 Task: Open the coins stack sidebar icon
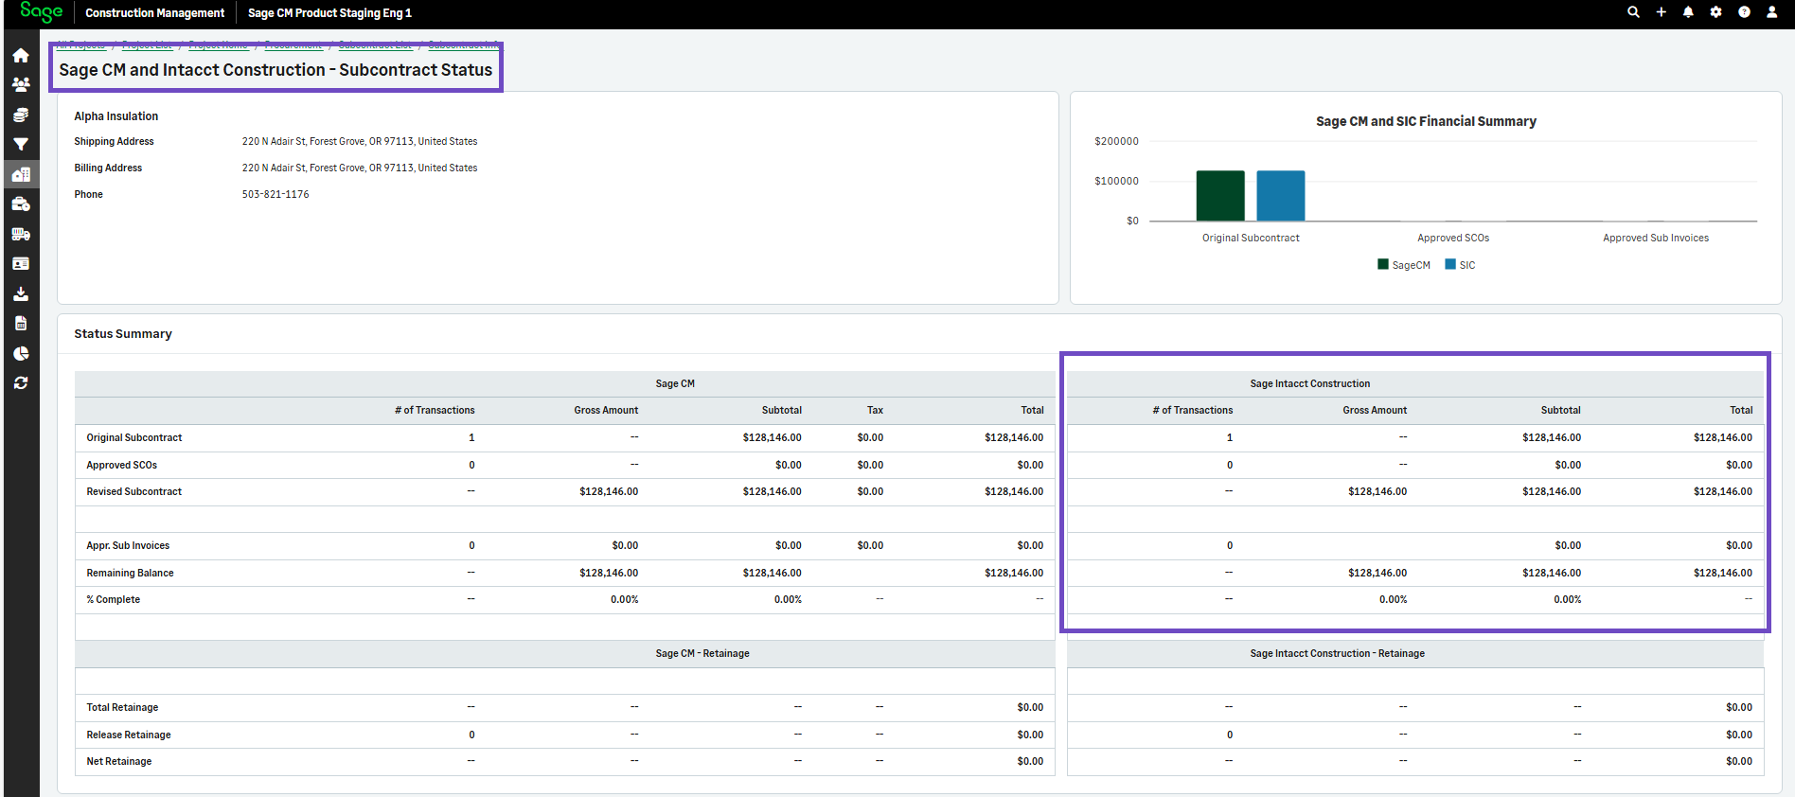[21, 115]
